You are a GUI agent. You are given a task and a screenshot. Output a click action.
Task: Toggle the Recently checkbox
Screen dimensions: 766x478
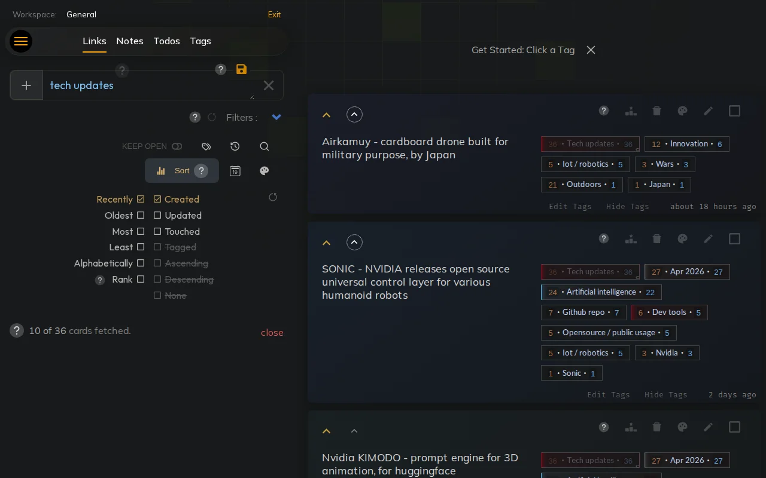[141, 199]
